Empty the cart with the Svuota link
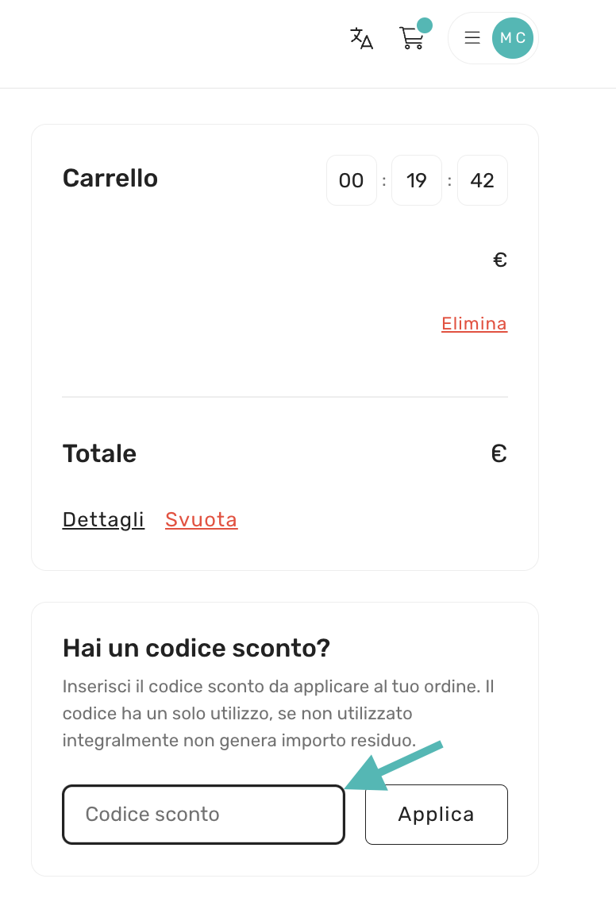 pos(202,519)
